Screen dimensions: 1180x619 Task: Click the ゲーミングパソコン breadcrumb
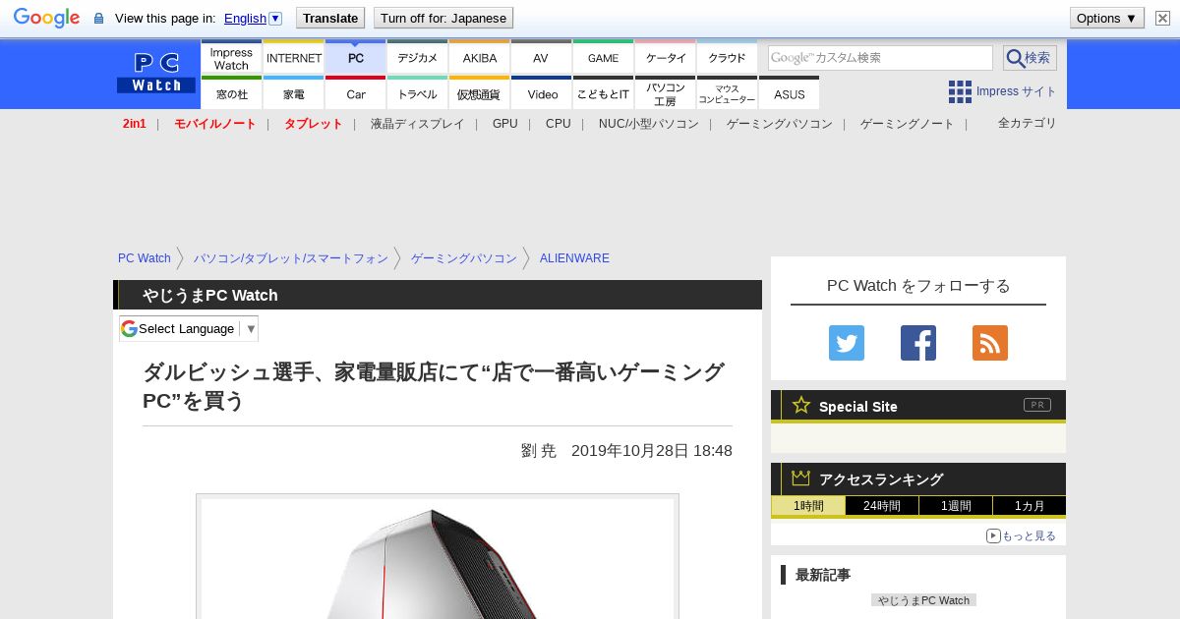464,258
